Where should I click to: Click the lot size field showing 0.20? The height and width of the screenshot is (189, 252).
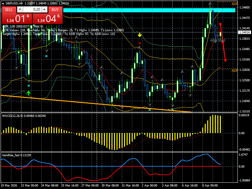tap(32, 10)
